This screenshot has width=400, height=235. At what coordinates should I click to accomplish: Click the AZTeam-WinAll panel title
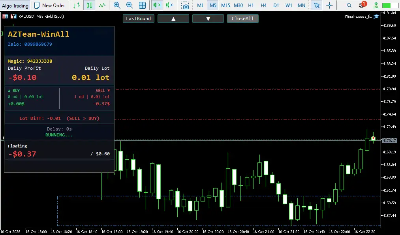(39, 34)
